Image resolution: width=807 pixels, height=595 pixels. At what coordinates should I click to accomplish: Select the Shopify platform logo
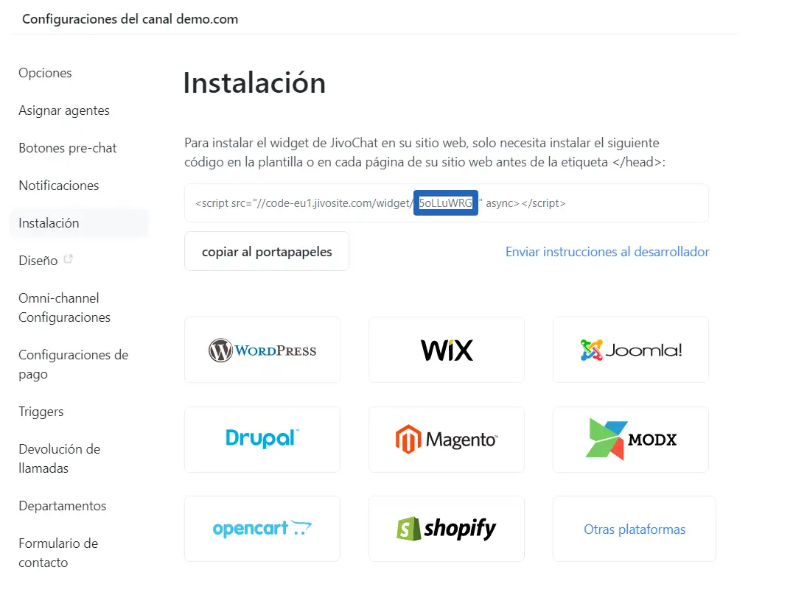click(x=447, y=529)
